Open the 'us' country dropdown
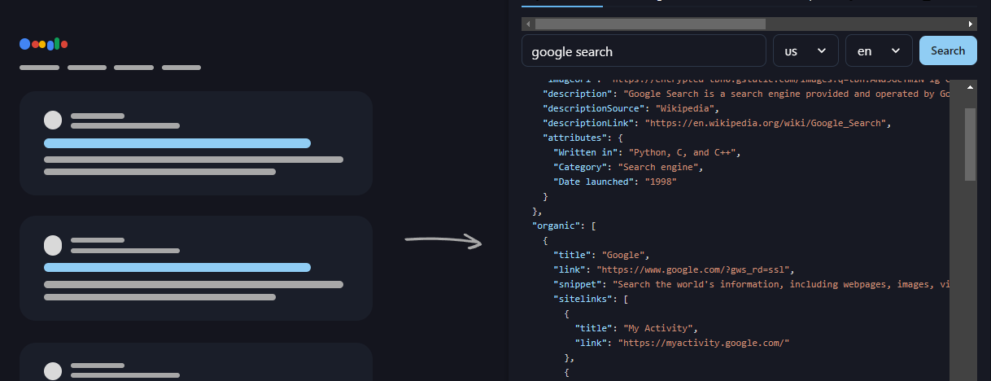The height and width of the screenshot is (381, 991). (x=805, y=50)
